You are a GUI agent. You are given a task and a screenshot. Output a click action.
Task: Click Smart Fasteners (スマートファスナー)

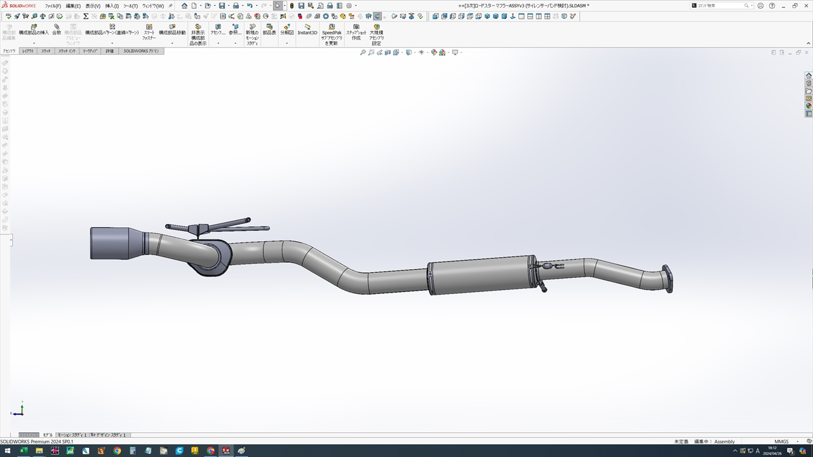point(149,32)
